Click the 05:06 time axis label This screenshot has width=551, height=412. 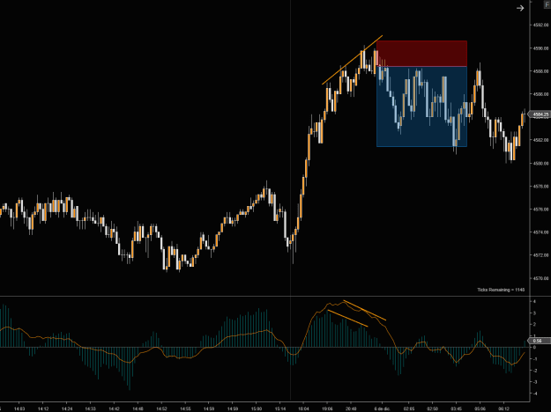tap(480, 408)
